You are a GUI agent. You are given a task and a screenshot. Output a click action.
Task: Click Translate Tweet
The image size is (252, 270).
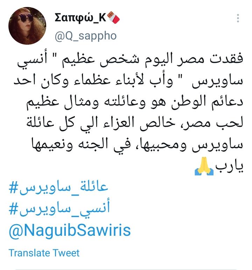point(44,253)
